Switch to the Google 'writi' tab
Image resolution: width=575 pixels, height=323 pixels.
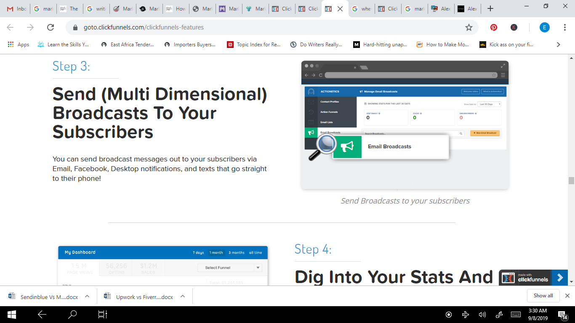click(x=96, y=9)
